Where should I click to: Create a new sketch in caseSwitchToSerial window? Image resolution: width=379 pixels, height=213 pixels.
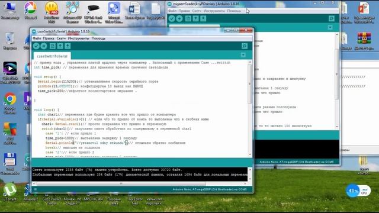pyautogui.click(x=53, y=46)
